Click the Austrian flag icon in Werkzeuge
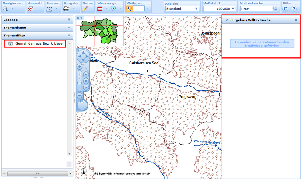Image resolution: width=302 pixels, height=180 pixels. coord(99,8)
